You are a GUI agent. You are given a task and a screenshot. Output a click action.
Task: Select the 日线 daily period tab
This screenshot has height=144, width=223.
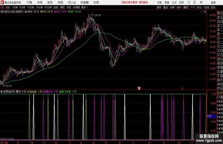[56, 7]
